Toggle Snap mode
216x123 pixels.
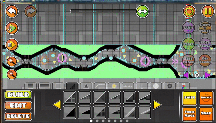pos(206,114)
